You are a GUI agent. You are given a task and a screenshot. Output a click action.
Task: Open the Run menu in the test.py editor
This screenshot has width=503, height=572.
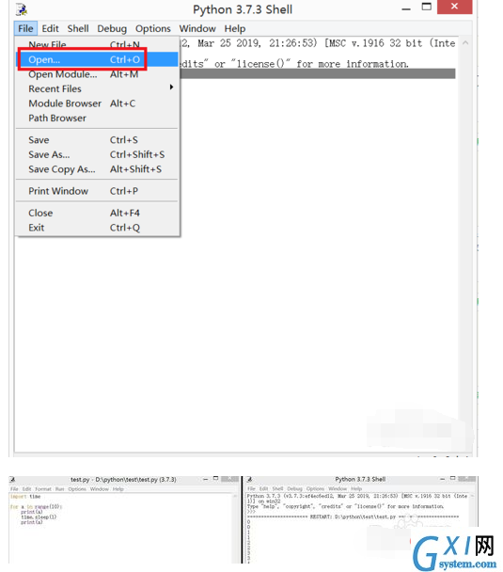(60, 489)
